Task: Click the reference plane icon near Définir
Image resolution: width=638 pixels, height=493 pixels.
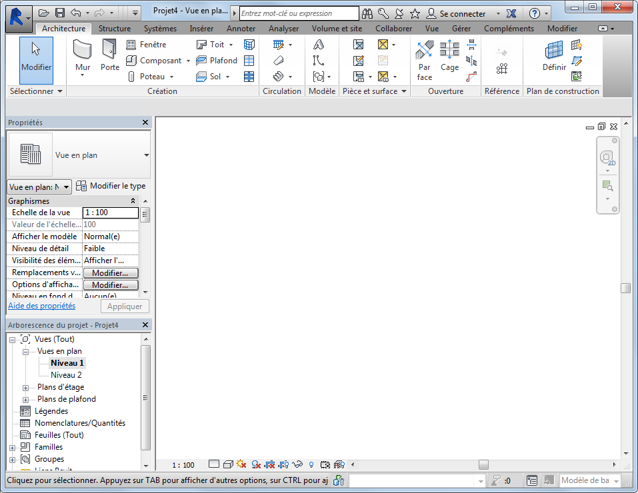Action: click(x=577, y=61)
